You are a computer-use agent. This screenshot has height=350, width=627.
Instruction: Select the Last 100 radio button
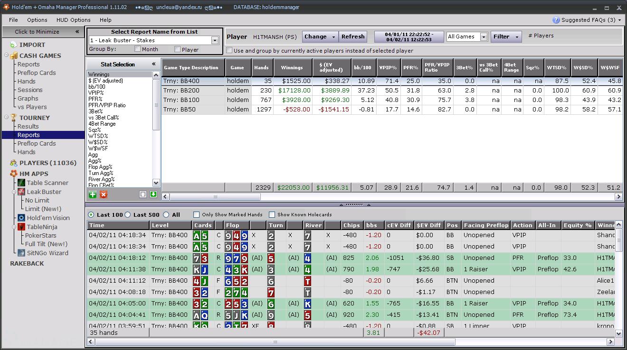(91, 214)
